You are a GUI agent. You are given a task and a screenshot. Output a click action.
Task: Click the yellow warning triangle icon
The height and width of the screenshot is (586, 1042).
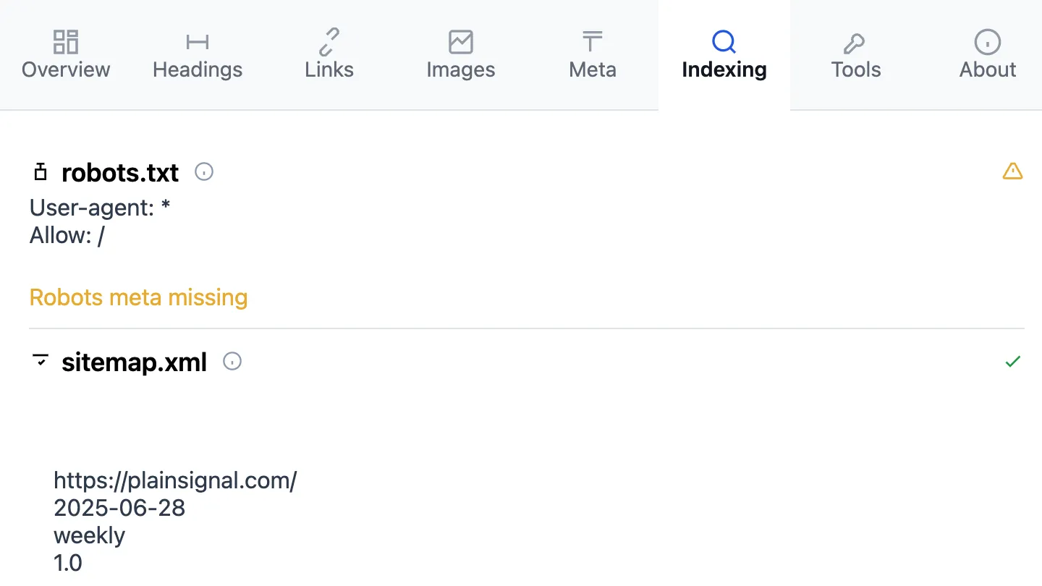[x=1012, y=171]
